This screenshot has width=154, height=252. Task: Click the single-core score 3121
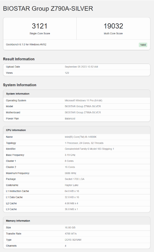coord(40,26)
